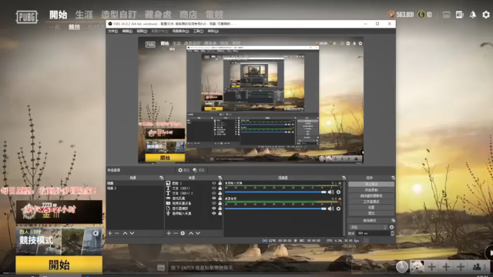The width and height of the screenshot is (493, 277).
Task: Invite teammate using the last plus slot
Action: (x=461, y=267)
